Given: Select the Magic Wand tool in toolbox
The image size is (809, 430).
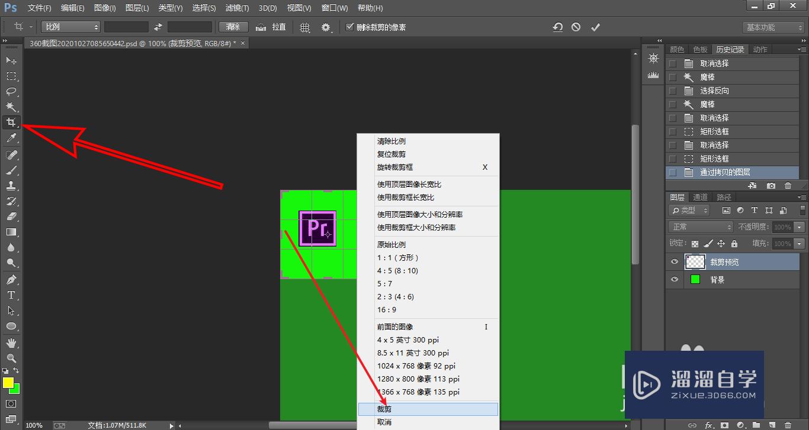Looking at the screenshot, I should (x=11, y=107).
